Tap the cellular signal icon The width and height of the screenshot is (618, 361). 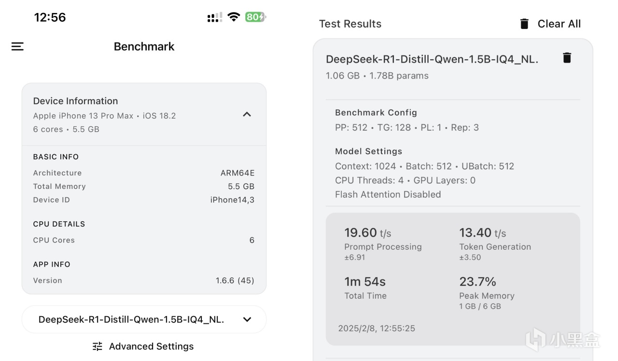(x=214, y=18)
